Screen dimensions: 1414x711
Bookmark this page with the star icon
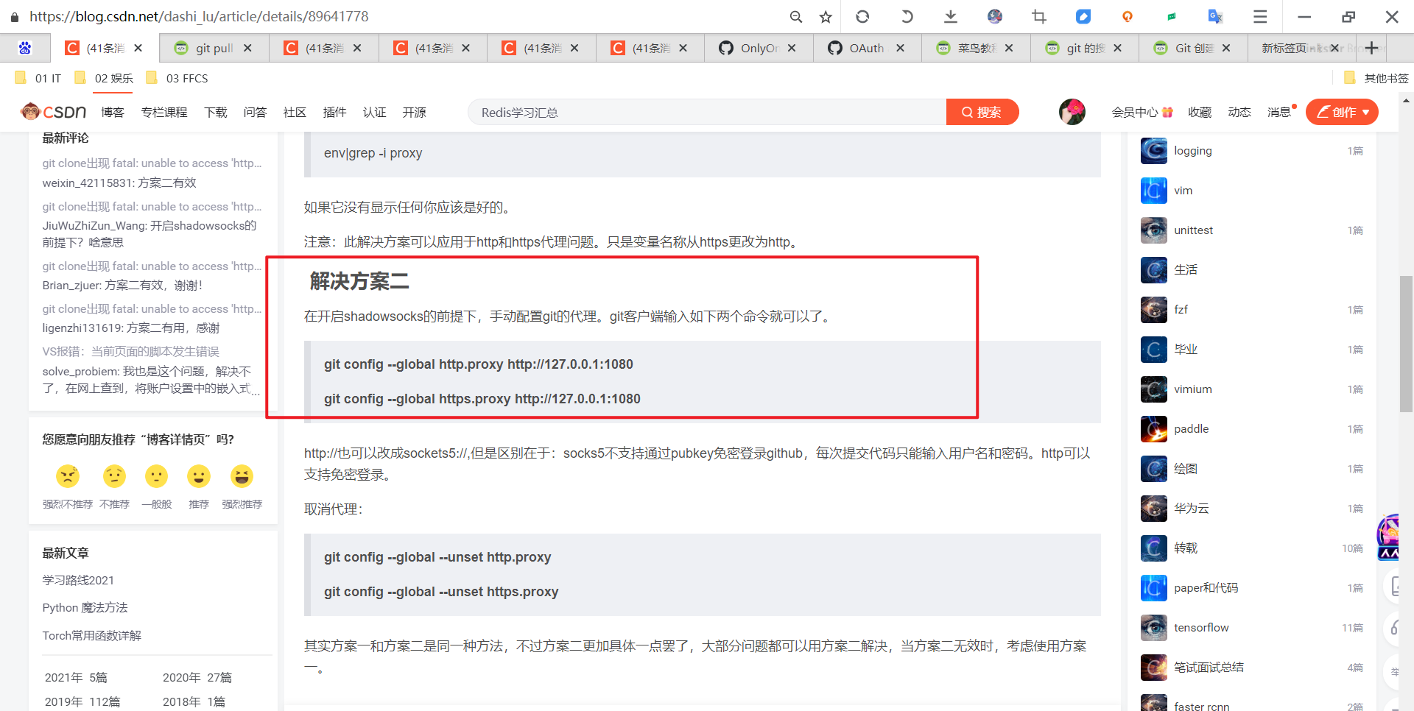point(826,16)
